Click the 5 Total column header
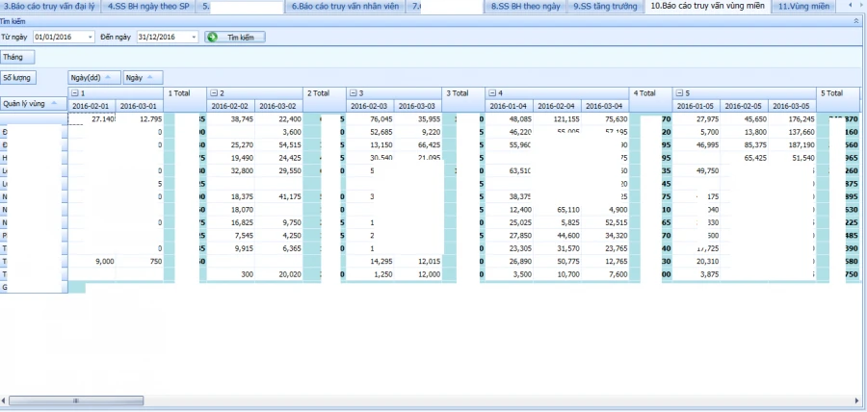The width and height of the screenshot is (867, 412). [838, 99]
